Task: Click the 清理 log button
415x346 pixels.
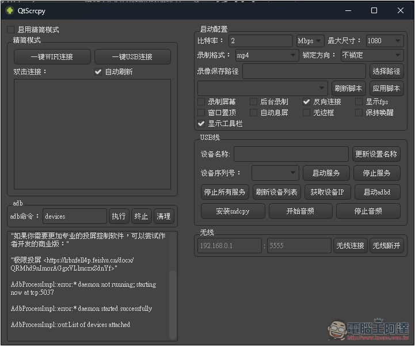Action: coord(164,216)
